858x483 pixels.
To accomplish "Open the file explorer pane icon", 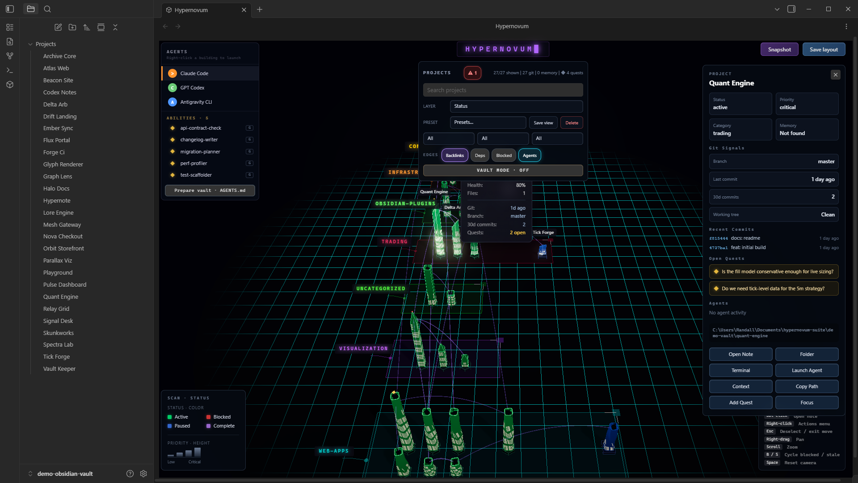I will 31,9.
